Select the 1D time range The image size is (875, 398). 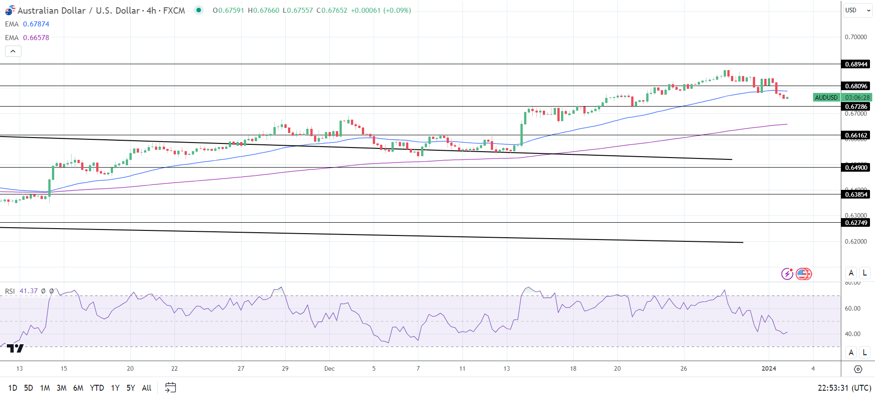[x=13, y=388]
